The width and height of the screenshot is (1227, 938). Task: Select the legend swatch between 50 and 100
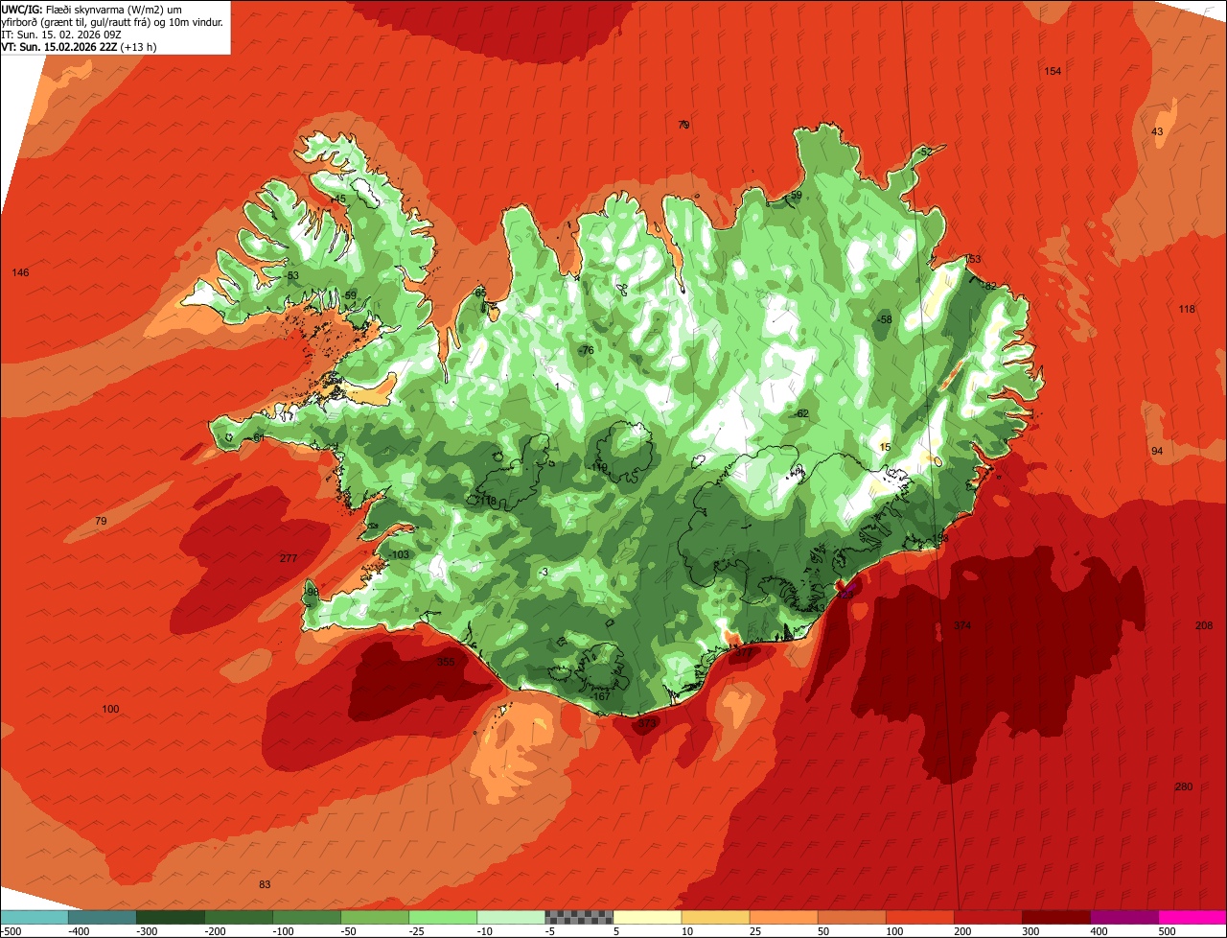[x=851, y=917]
